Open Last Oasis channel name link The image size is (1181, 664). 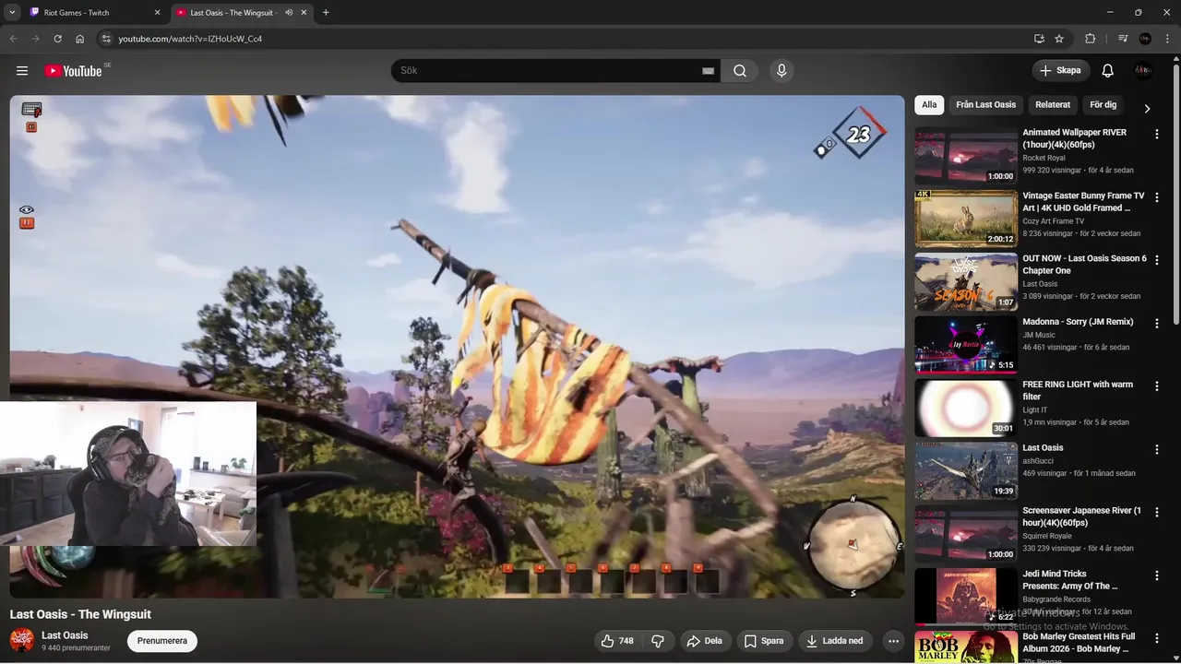point(65,635)
